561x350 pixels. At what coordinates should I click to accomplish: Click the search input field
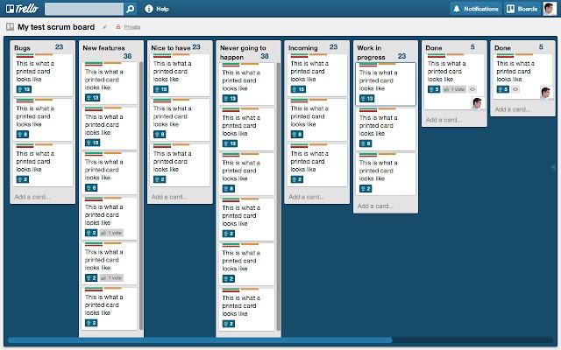tap(84, 9)
